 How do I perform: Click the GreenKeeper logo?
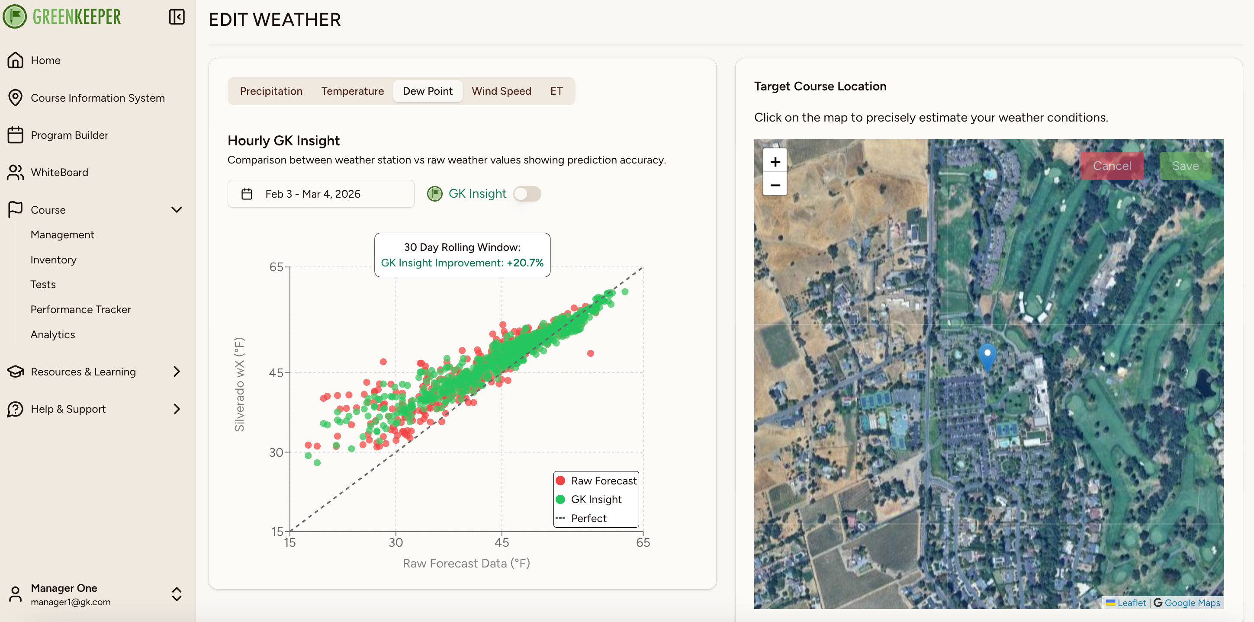click(x=62, y=16)
